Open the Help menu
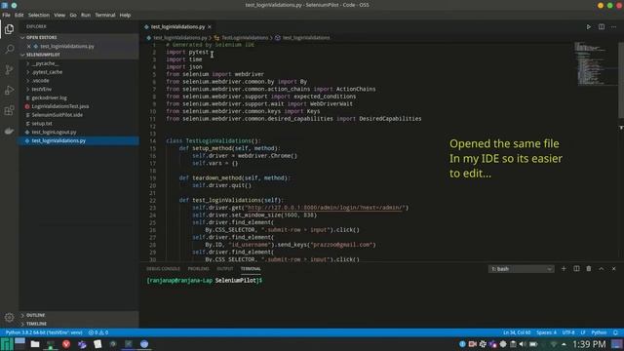 coord(125,16)
